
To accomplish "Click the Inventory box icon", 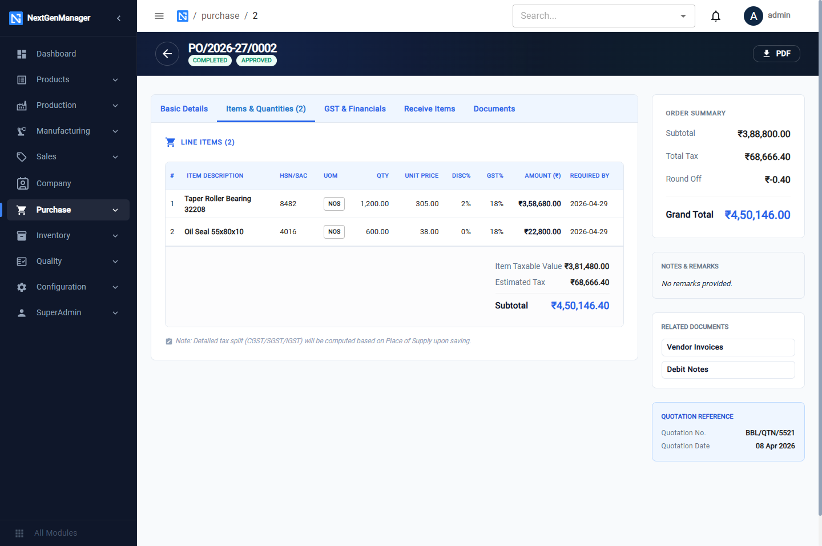I will 22,235.
